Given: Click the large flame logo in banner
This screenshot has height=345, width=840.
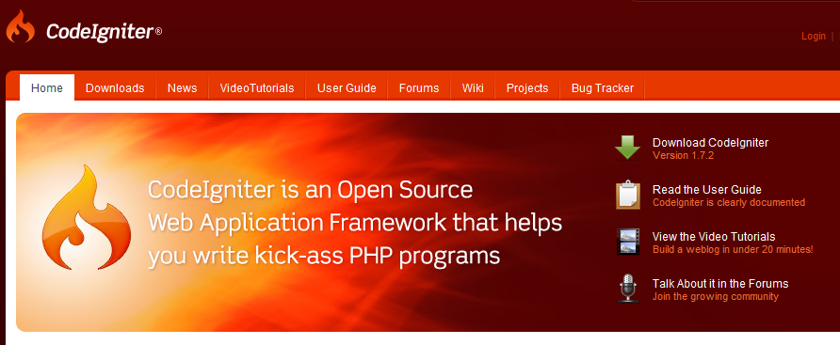Looking at the screenshot, I should (x=87, y=217).
